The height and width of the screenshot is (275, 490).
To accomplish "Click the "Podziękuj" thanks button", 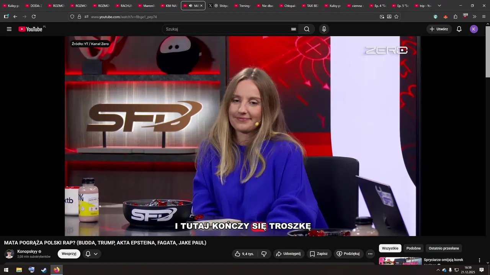I will 348,254.
